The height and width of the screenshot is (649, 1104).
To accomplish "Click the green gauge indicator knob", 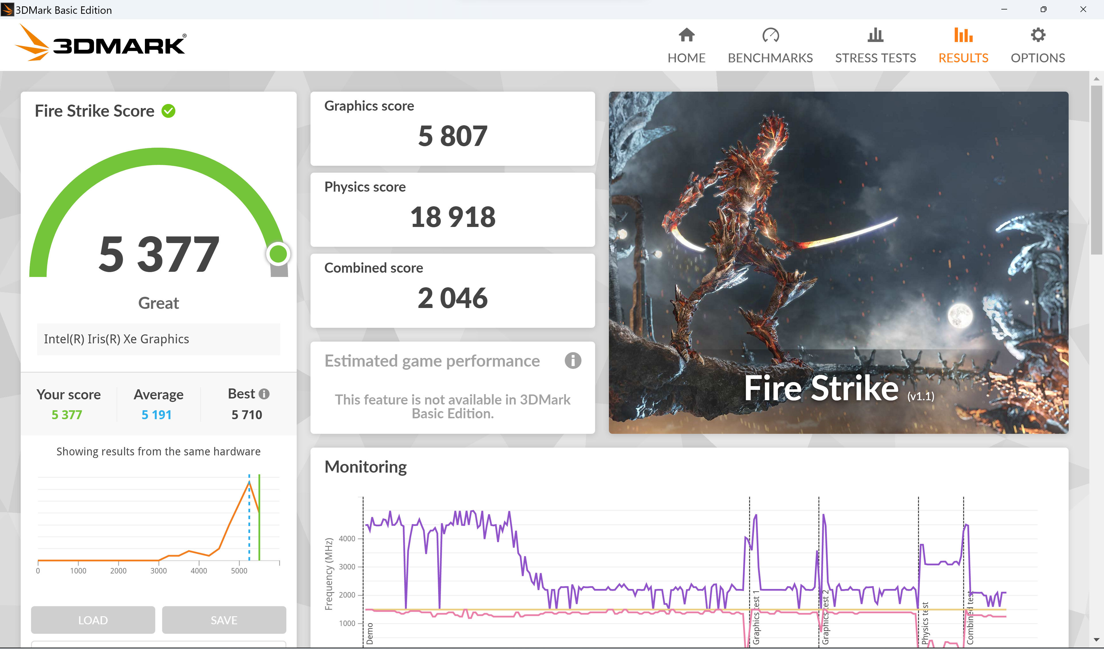I will 278,254.
